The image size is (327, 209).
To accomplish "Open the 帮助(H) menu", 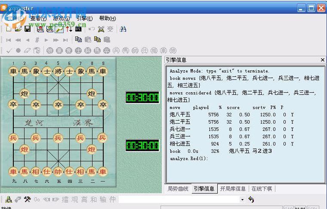I will pos(108,18).
